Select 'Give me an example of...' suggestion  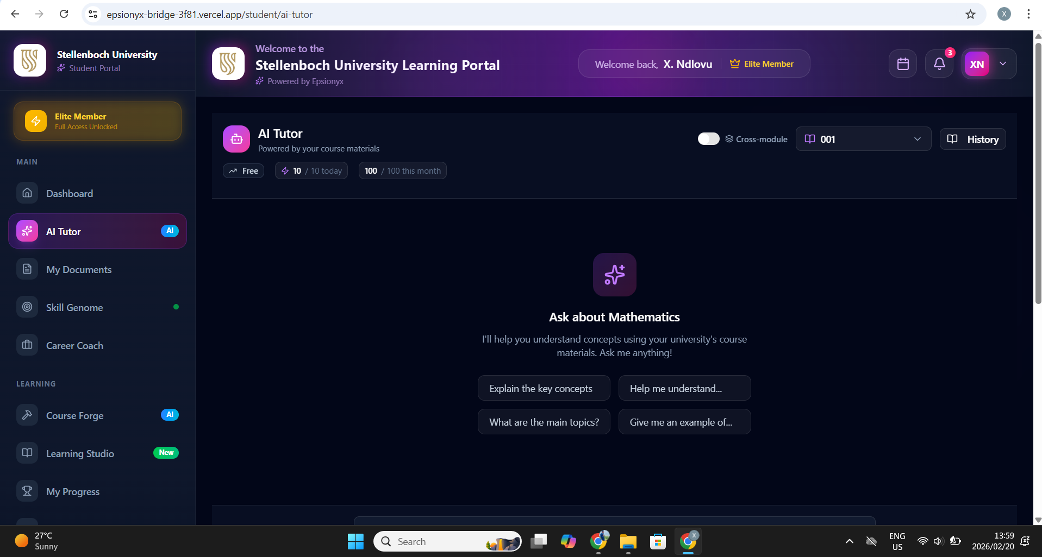click(x=685, y=422)
